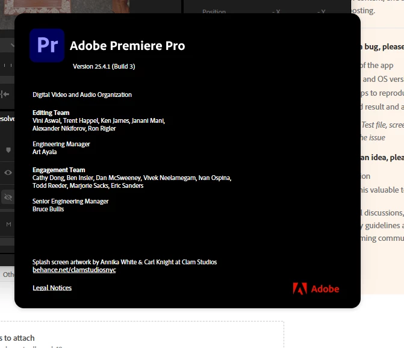404x348 pixels.
Task: Click the 'an idea, plea' bold heading
Action: point(382,157)
